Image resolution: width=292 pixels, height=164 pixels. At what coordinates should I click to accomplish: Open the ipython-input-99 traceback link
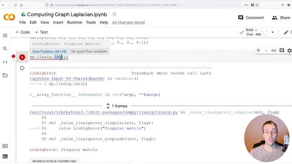67,78
